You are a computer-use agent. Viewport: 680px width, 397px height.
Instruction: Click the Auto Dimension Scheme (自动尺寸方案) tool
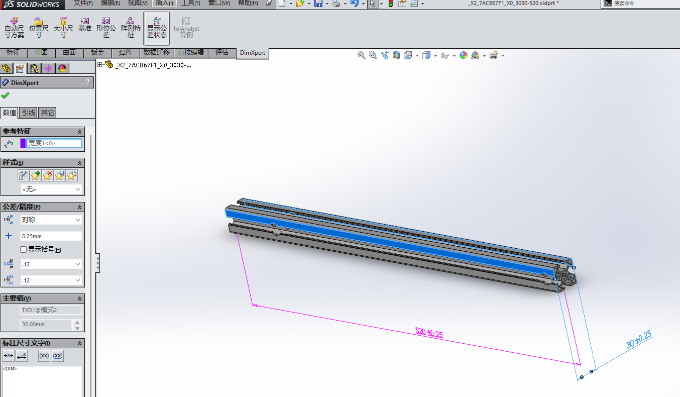[15, 28]
